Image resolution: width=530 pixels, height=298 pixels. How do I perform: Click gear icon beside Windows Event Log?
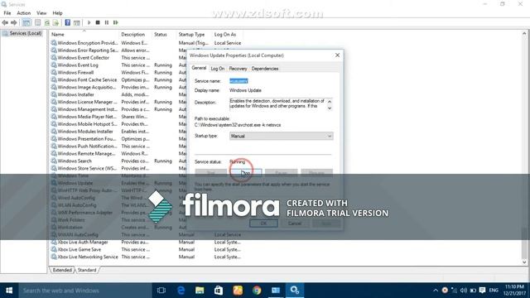[53, 65]
